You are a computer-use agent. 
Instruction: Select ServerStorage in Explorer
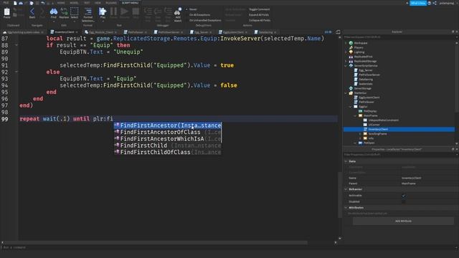click(363, 88)
